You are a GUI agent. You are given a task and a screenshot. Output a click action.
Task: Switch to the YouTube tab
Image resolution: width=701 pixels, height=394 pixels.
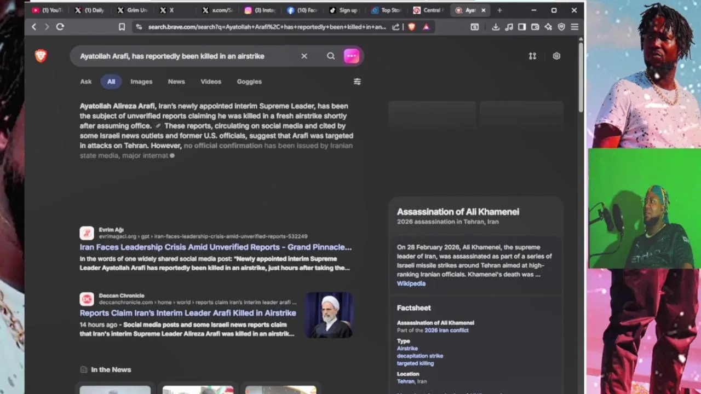[x=47, y=10]
